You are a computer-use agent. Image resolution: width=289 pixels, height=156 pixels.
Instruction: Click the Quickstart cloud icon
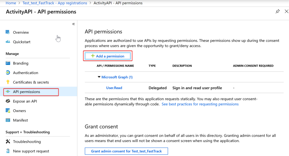pyautogui.click(x=8, y=42)
